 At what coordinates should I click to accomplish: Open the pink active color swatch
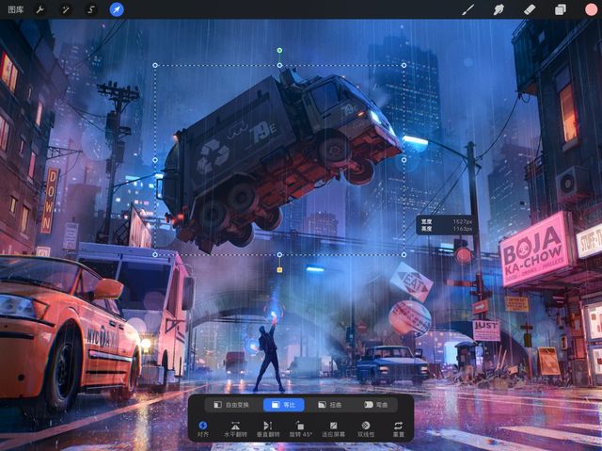pyautogui.click(x=591, y=9)
